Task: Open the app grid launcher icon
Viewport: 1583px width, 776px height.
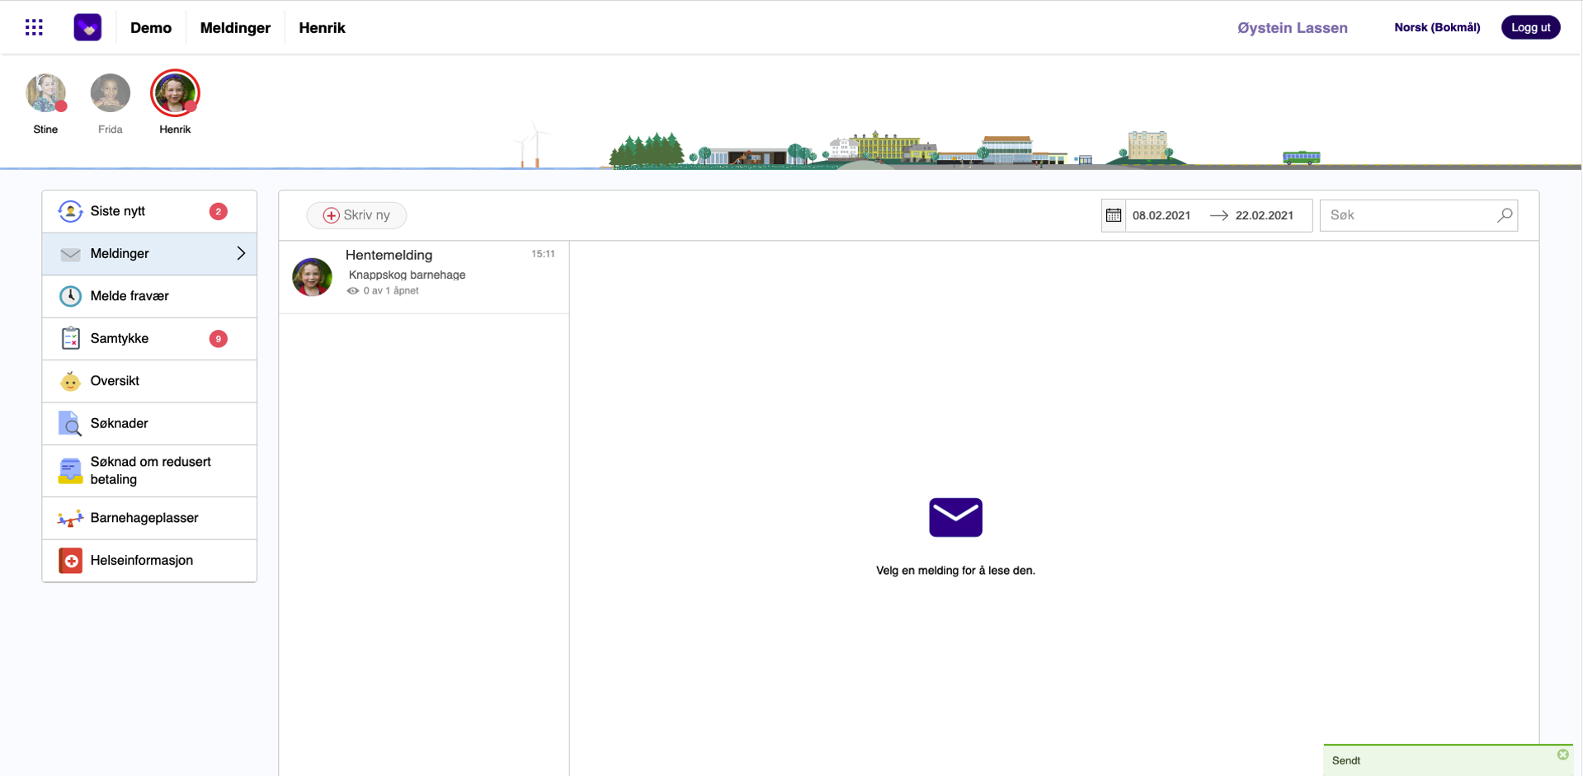Action: click(x=34, y=27)
